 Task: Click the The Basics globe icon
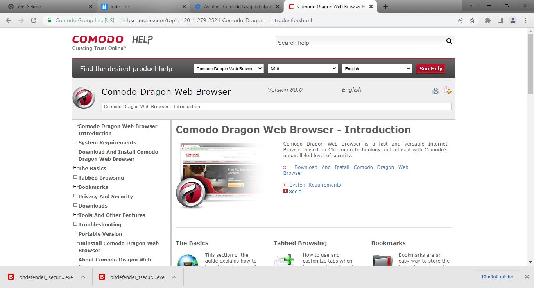pyautogui.click(x=188, y=261)
